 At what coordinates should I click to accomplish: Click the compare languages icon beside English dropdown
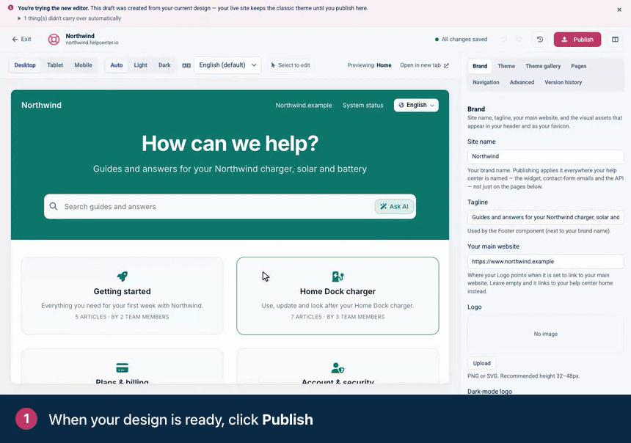[186, 65]
